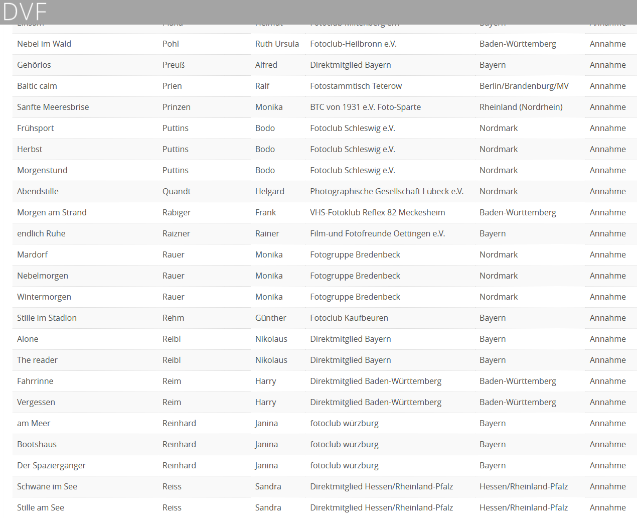This screenshot has width=637, height=518.
Task: Select club 'Fotoclub Kaufbeuren'
Action: pyautogui.click(x=349, y=318)
